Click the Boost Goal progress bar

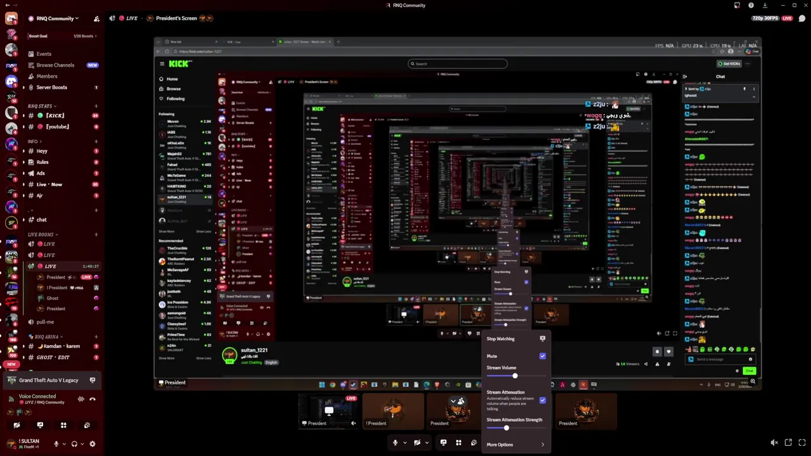tap(62, 36)
